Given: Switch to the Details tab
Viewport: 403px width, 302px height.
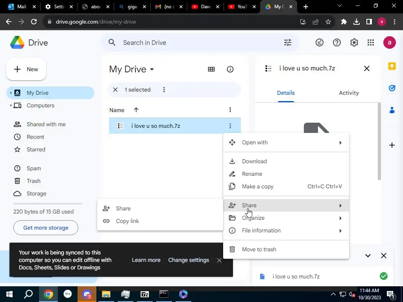Looking at the screenshot, I should pos(286,93).
